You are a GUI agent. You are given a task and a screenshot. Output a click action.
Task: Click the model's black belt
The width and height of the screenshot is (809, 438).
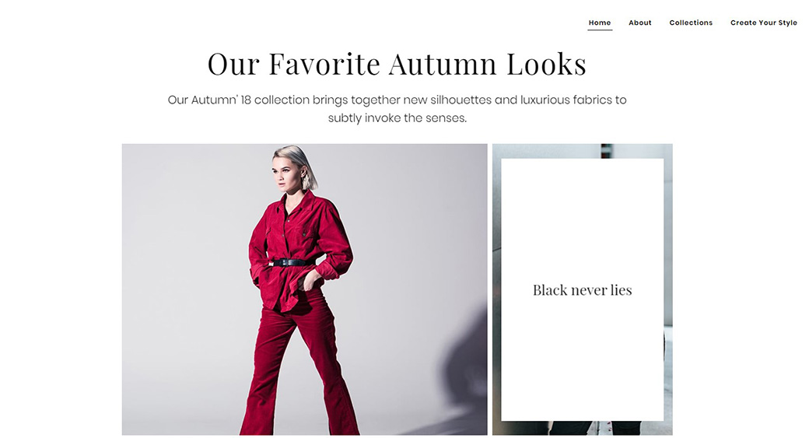[292, 263]
